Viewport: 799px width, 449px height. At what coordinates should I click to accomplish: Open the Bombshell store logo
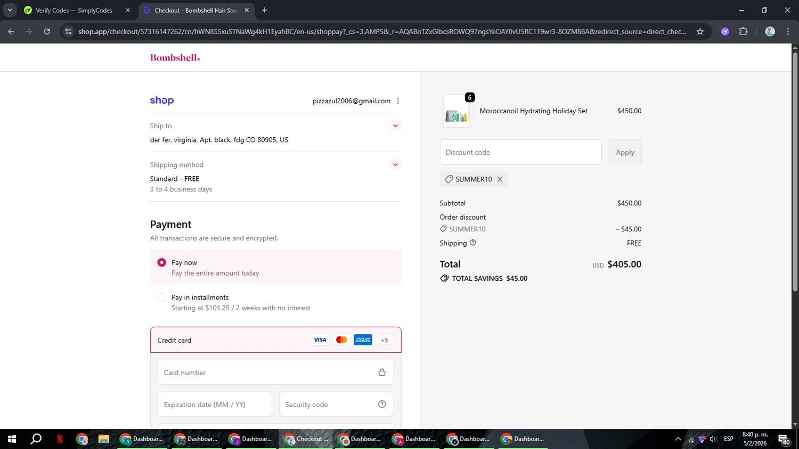(x=175, y=57)
